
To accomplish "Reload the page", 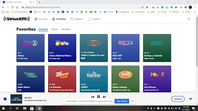I will click(12, 7).
